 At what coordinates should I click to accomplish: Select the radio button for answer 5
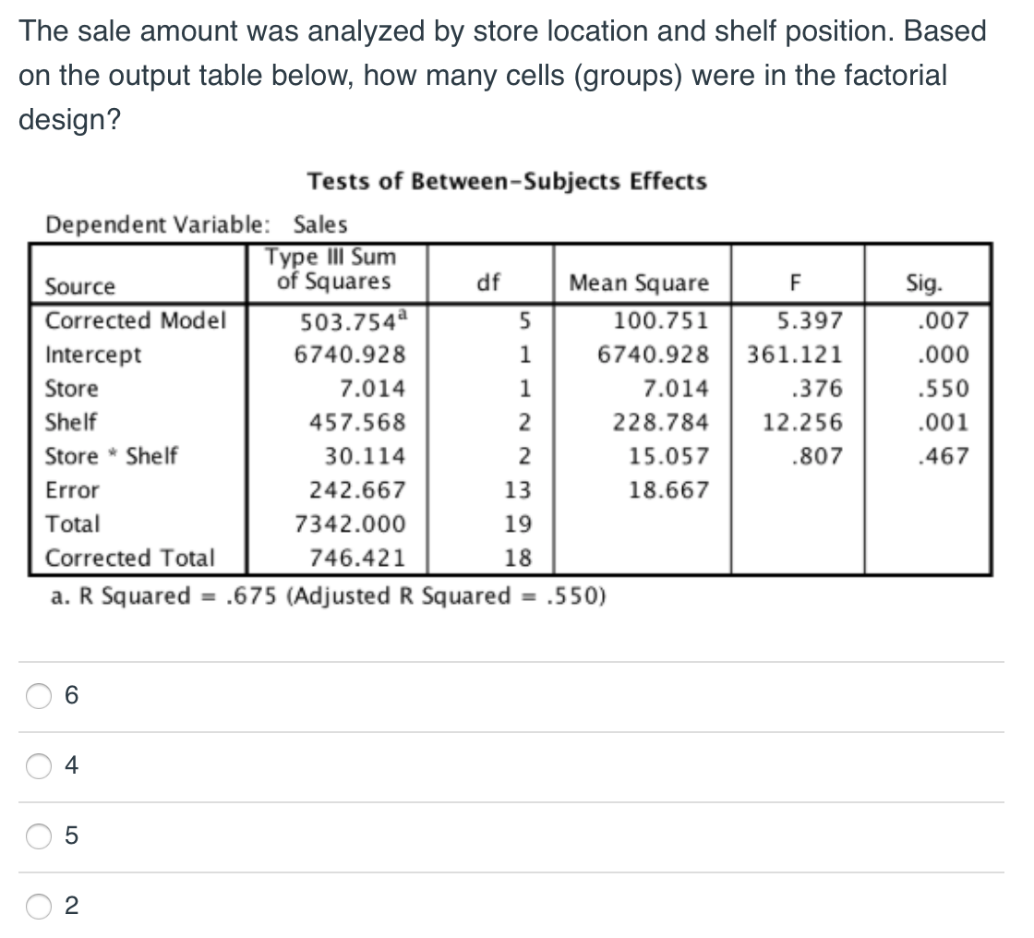(x=39, y=836)
